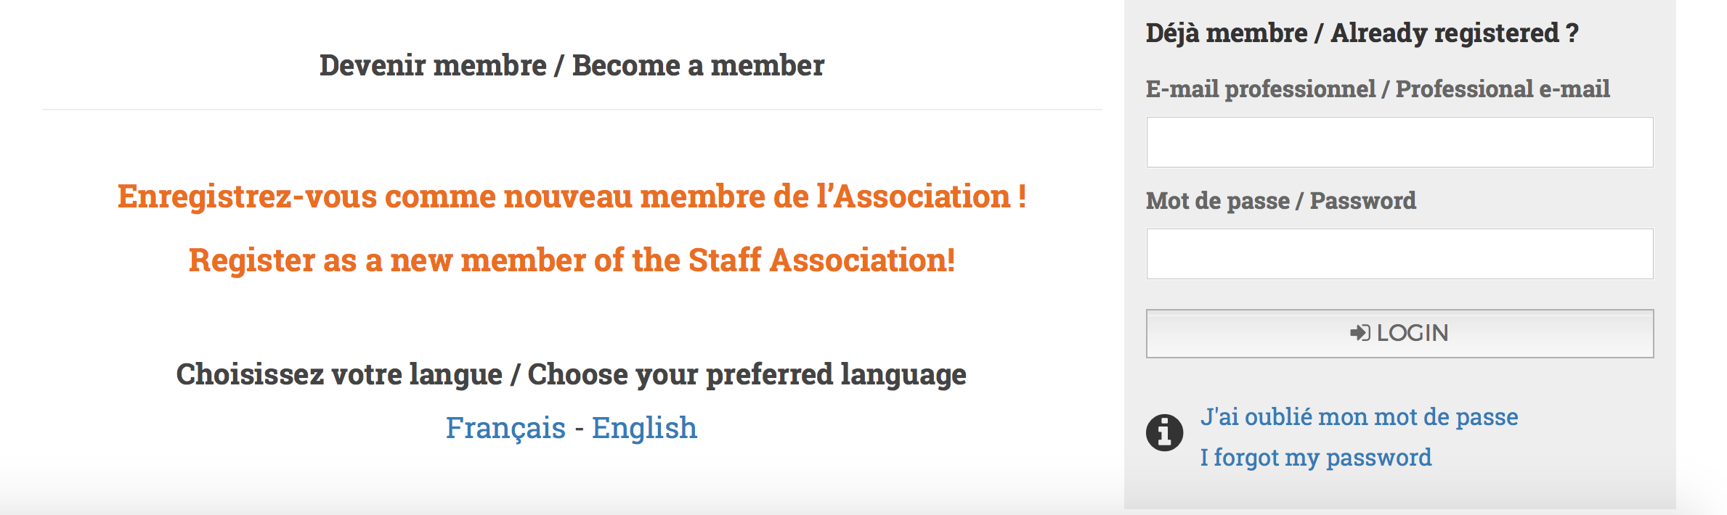Click the orange "Enregistrez-vous comme nouveau membre" headline
This screenshot has height=515, width=1727.
click(572, 197)
